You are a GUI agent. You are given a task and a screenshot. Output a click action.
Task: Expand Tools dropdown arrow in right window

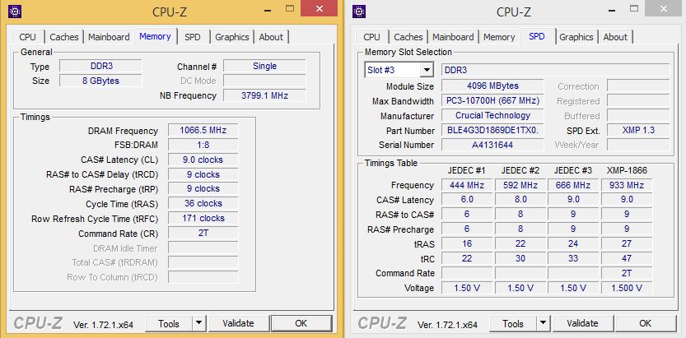pyautogui.click(x=543, y=323)
